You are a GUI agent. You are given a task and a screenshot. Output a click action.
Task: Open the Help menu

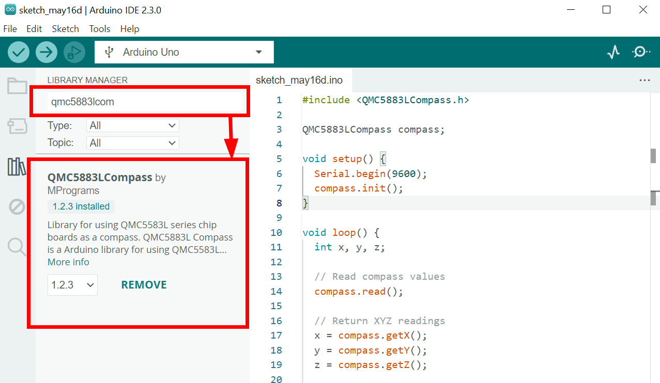click(x=130, y=29)
